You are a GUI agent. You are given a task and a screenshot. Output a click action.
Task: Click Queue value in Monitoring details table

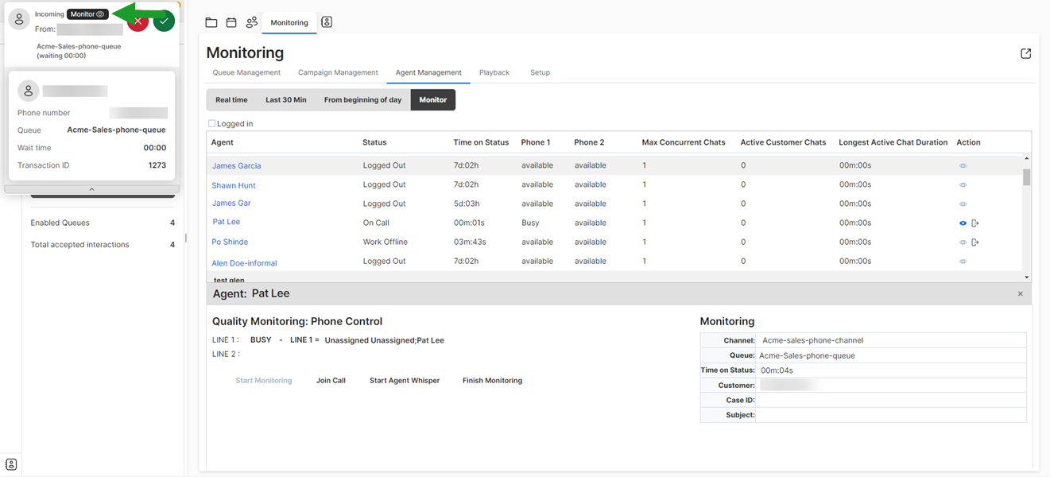click(807, 355)
